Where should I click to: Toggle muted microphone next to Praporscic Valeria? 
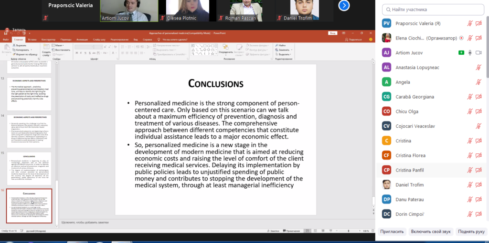pyautogui.click(x=470, y=23)
